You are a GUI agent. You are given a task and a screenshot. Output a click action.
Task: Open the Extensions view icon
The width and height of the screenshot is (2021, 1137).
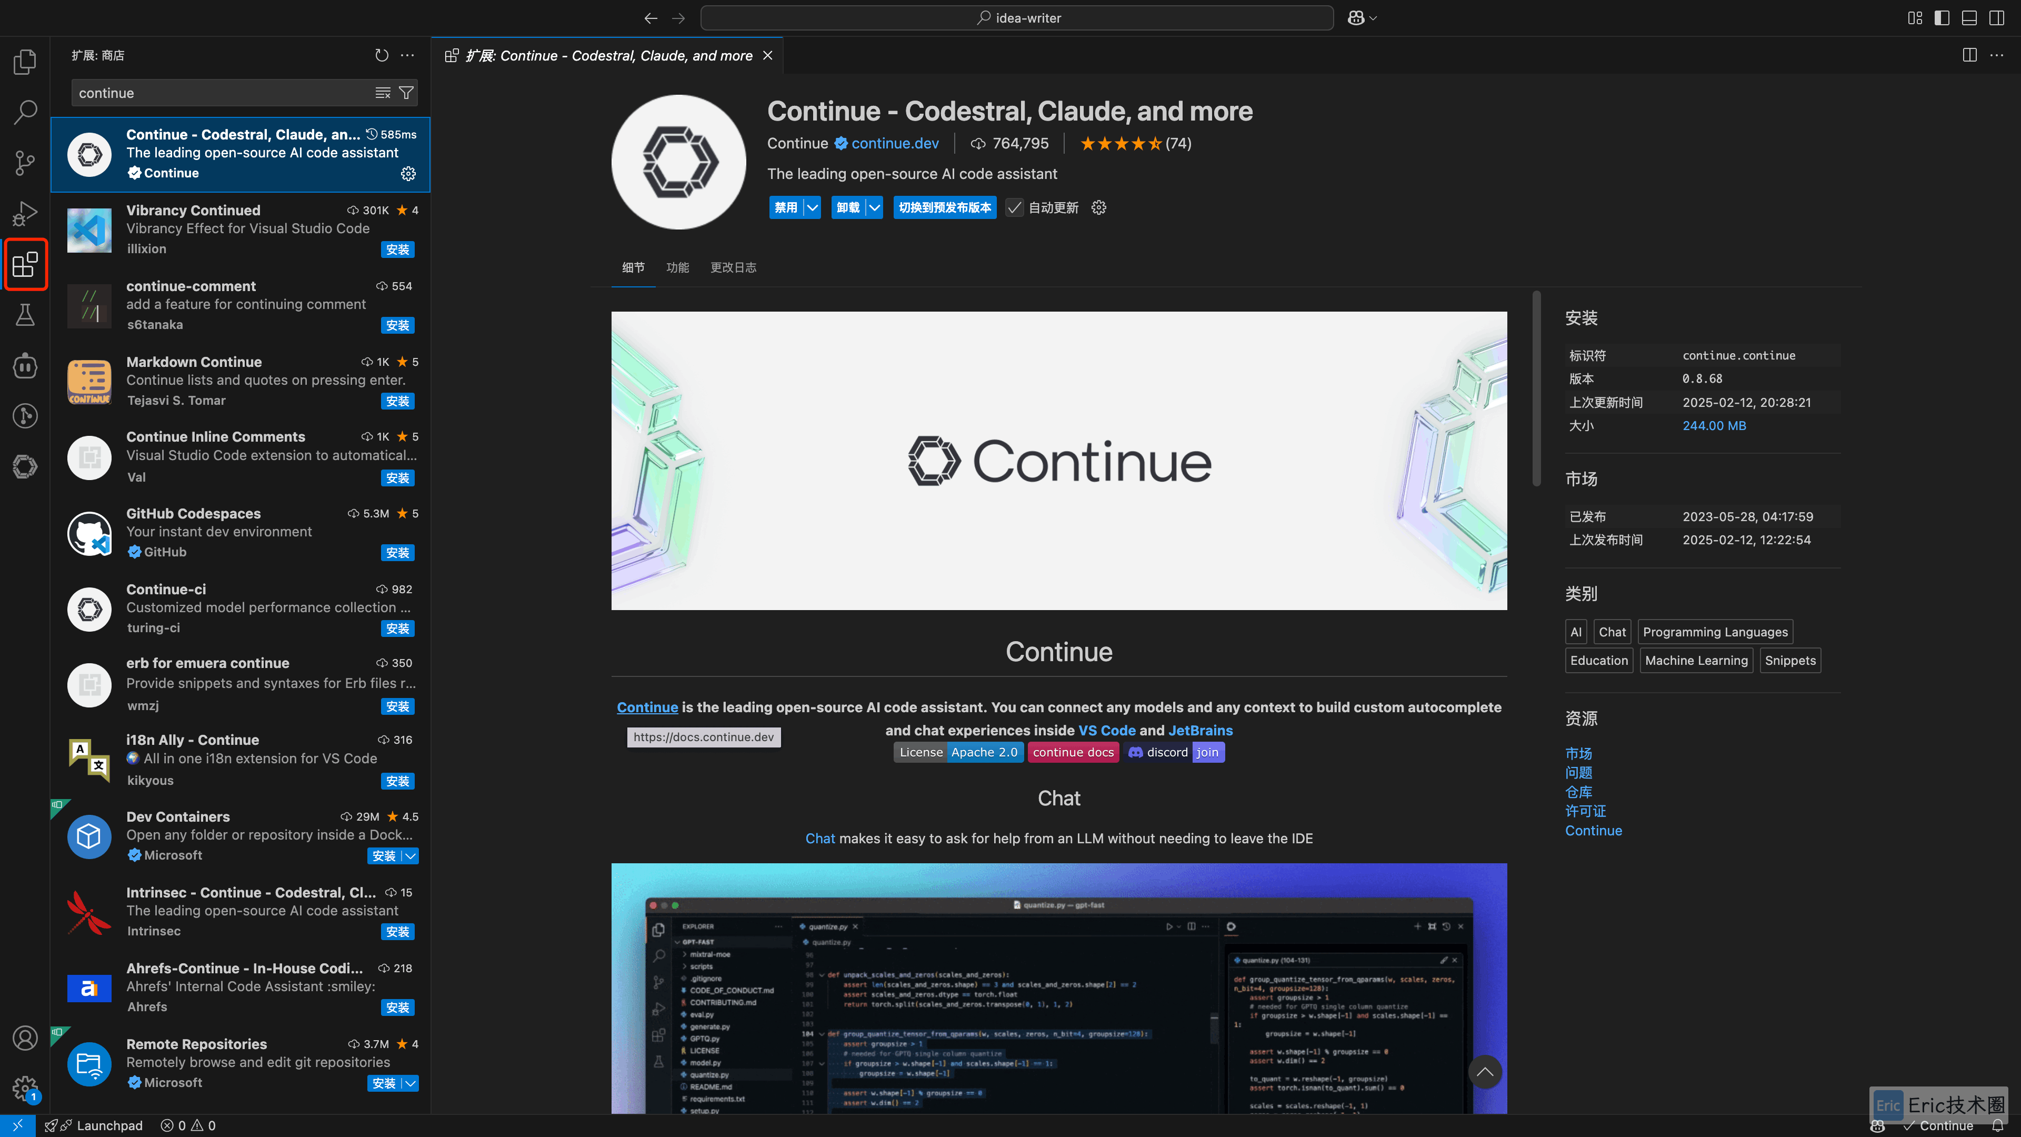[25, 264]
